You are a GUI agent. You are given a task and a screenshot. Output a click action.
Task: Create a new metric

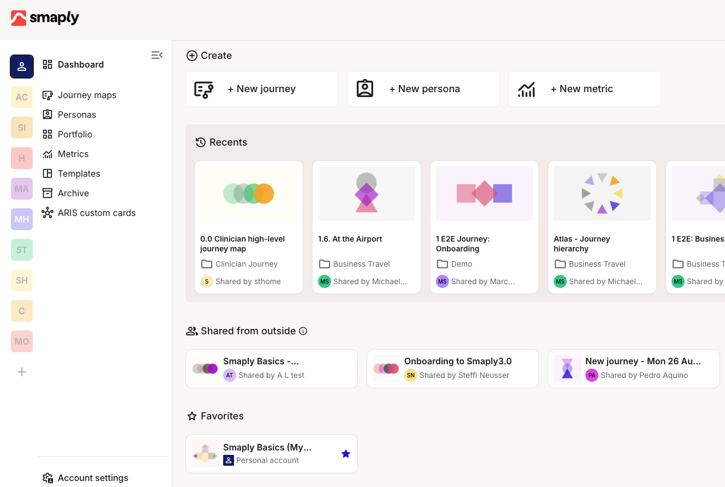pyautogui.click(x=585, y=89)
